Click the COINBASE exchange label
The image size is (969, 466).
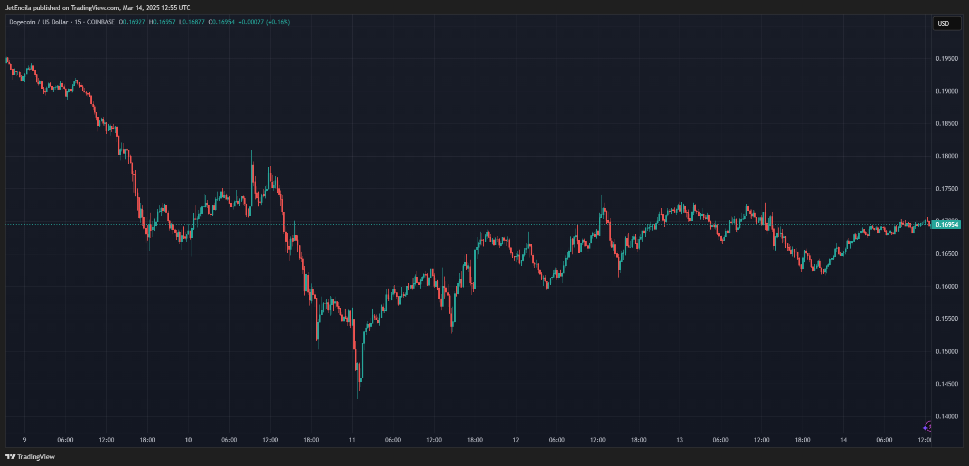101,22
